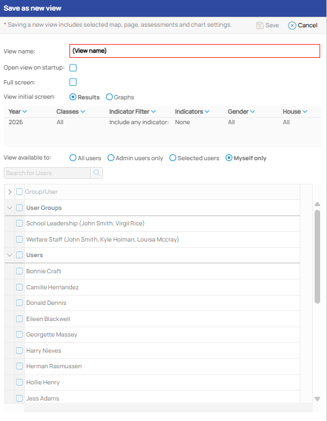Open the House filter dropdown
This screenshot has width=327, height=421.
[x=305, y=112]
